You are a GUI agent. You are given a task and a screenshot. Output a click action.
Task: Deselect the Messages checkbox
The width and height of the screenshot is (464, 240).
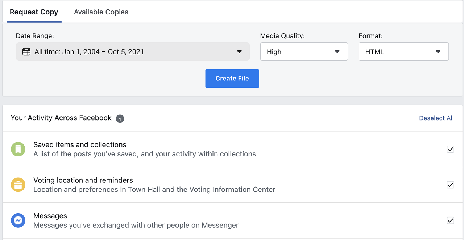click(x=450, y=220)
